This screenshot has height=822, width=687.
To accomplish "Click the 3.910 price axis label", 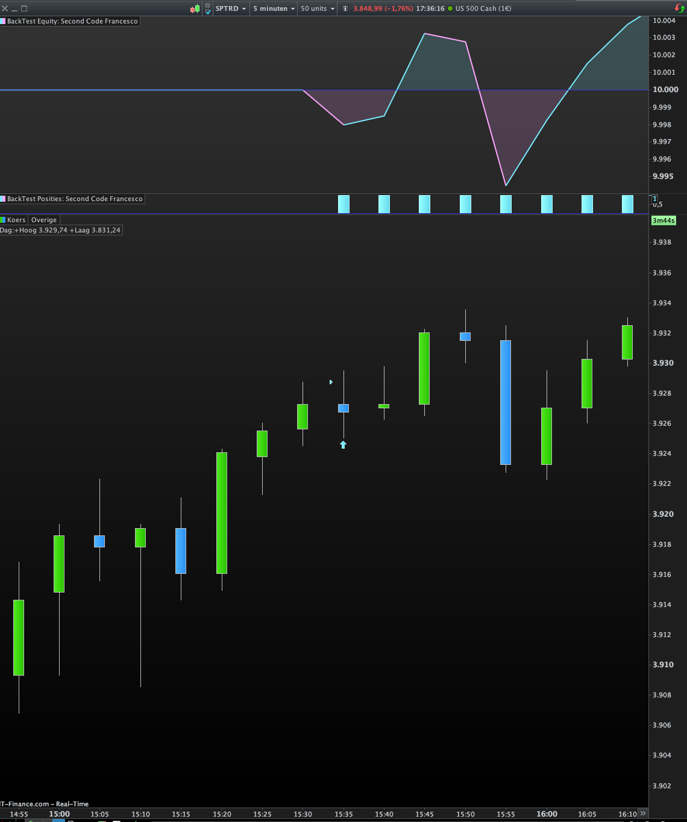I will pos(663,665).
